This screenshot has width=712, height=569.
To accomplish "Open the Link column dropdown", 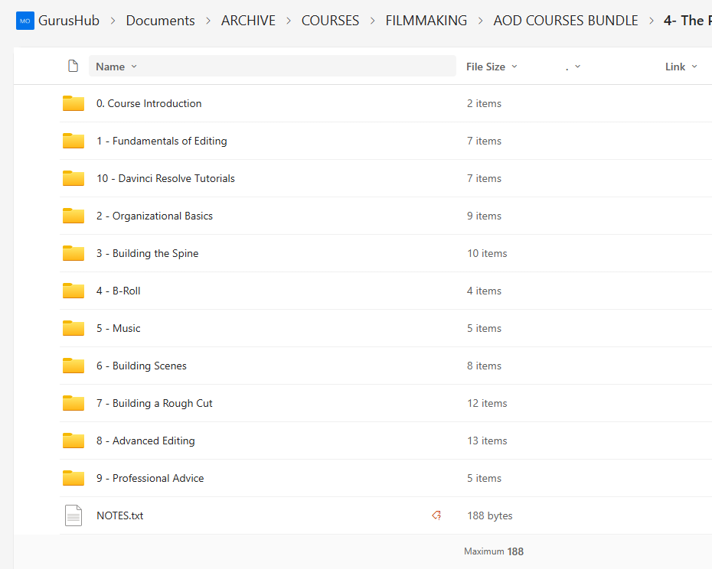I will (x=681, y=67).
